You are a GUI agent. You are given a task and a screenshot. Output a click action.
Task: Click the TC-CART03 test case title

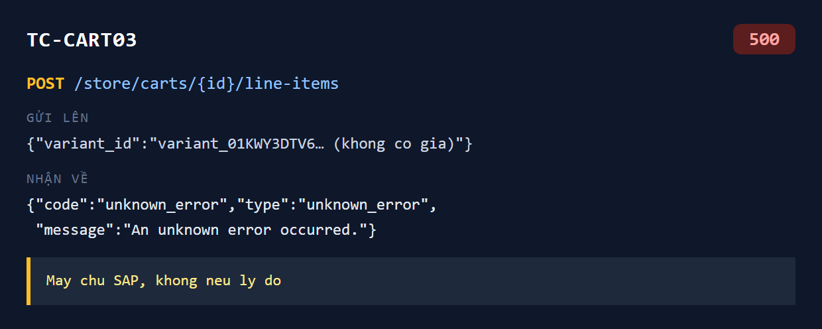(82, 40)
